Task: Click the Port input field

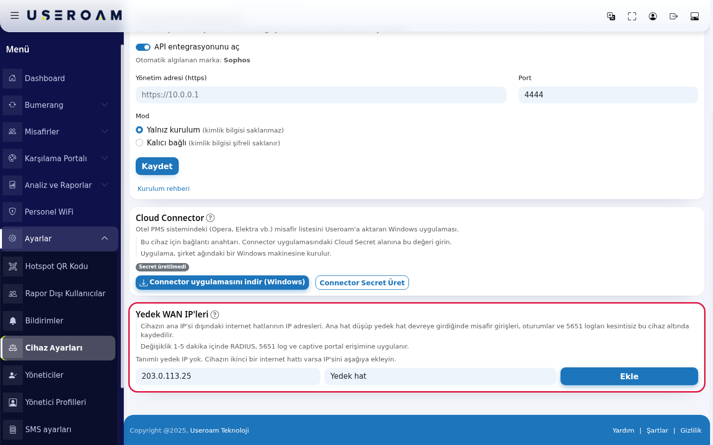Action: [x=608, y=95]
